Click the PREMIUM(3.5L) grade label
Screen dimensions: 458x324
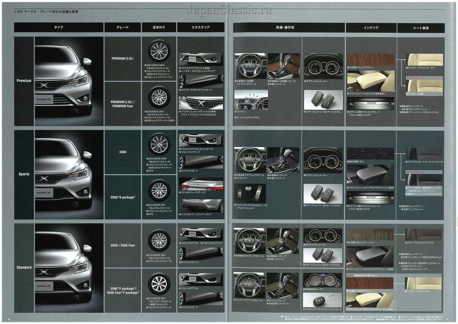point(122,58)
